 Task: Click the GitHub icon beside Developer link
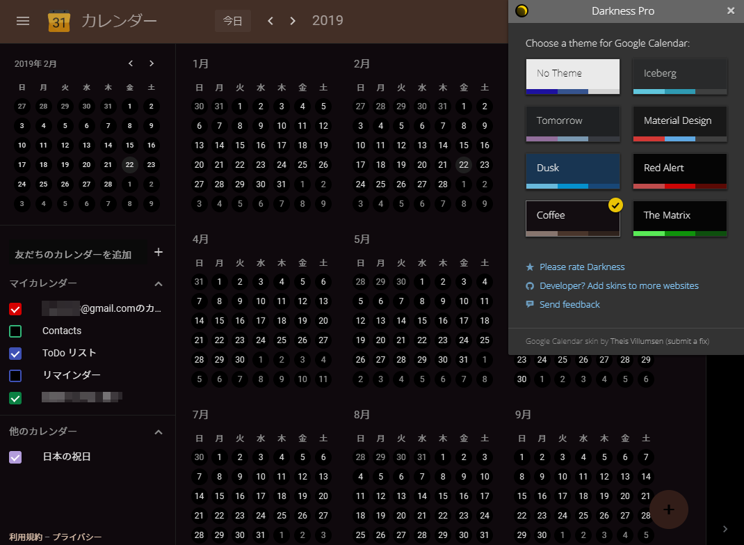pos(530,286)
